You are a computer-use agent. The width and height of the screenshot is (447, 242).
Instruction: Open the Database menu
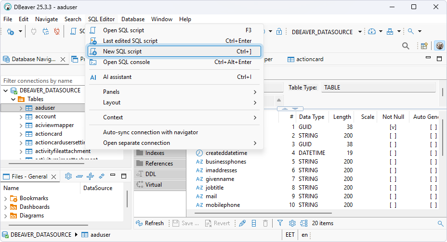tap(133, 19)
